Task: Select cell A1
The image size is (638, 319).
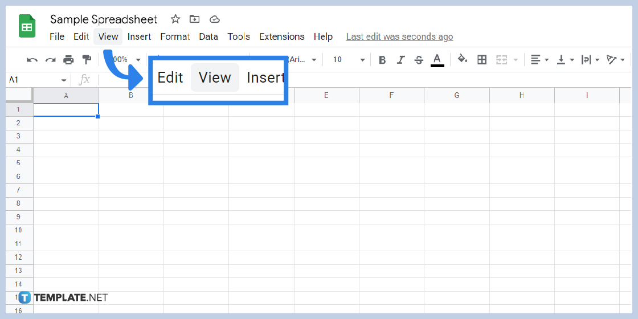Action: point(66,109)
